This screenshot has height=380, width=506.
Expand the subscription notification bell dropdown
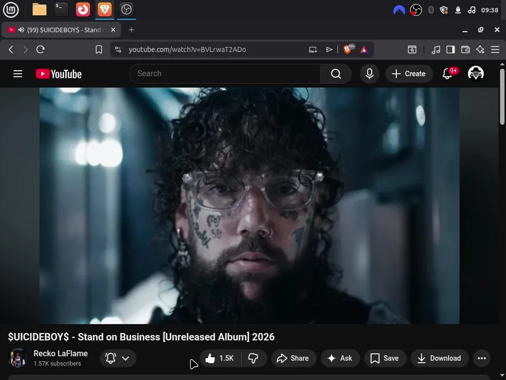point(118,358)
